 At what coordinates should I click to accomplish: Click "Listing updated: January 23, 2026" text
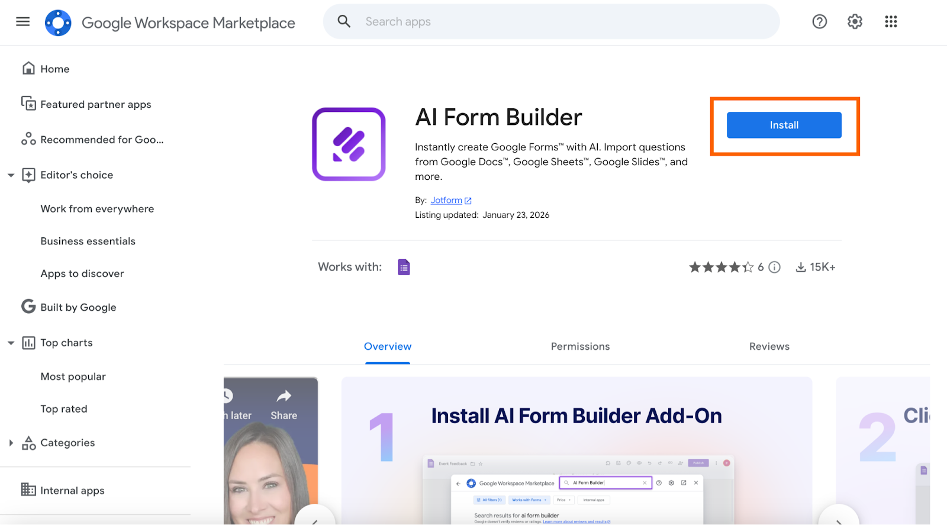point(482,215)
